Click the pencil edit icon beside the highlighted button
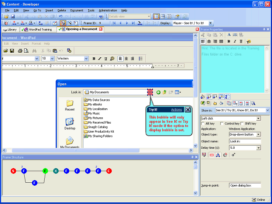 pyautogui.click(x=55, y=23)
